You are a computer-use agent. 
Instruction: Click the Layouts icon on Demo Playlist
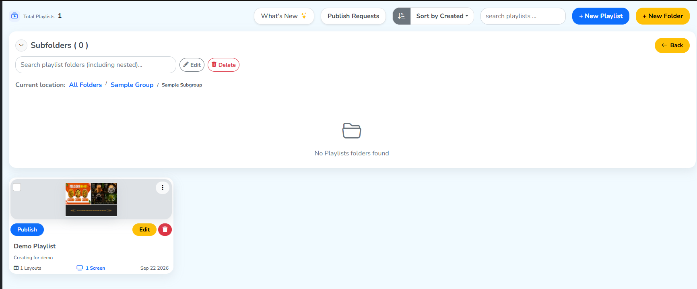(16, 268)
